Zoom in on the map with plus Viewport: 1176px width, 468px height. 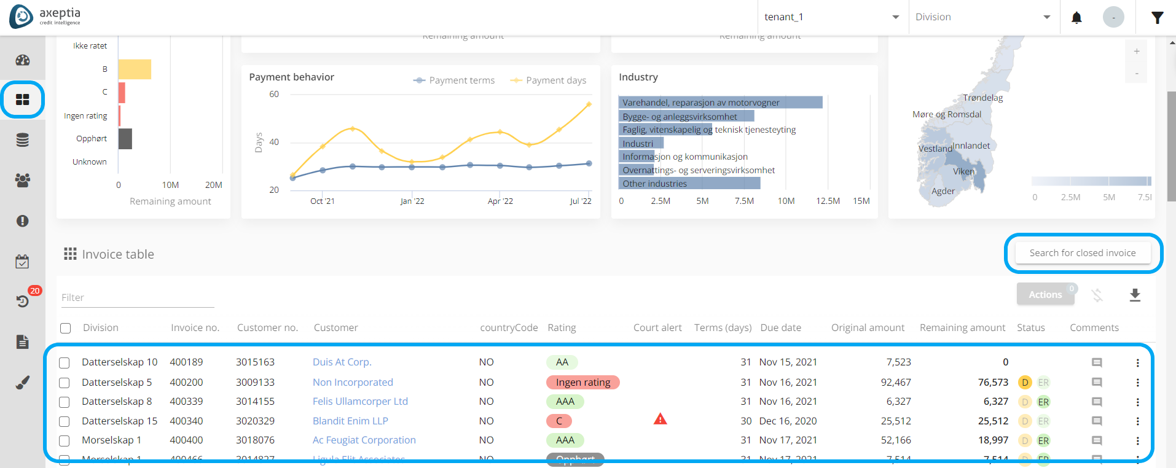coord(1137,51)
